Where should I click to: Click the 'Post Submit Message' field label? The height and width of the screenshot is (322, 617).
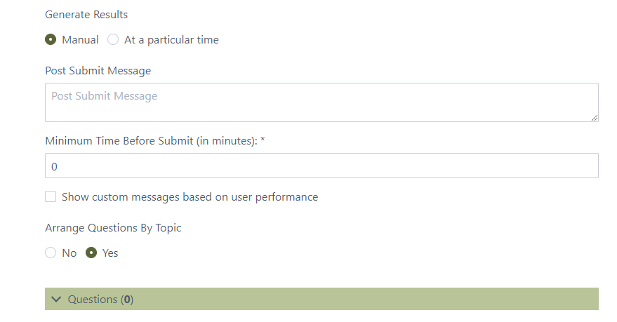click(98, 71)
